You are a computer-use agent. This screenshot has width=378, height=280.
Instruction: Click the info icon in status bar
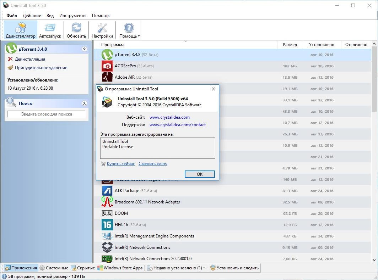click(x=4, y=276)
